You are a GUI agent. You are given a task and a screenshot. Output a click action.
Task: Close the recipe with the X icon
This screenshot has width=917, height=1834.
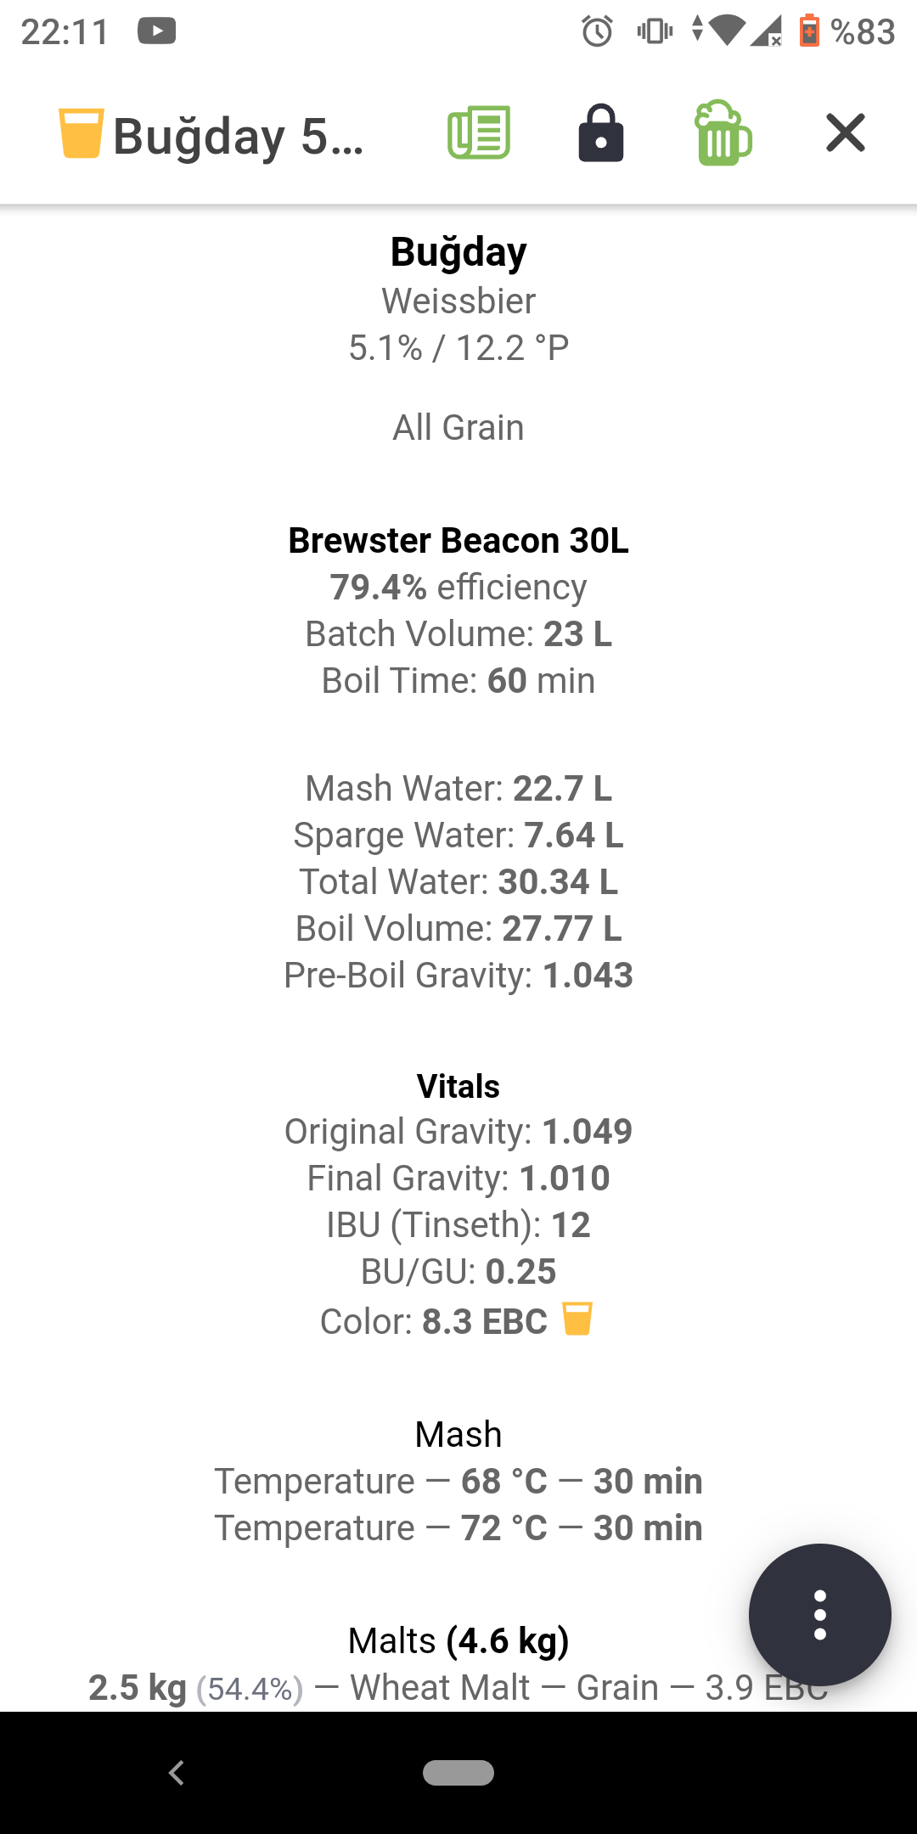(846, 132)
